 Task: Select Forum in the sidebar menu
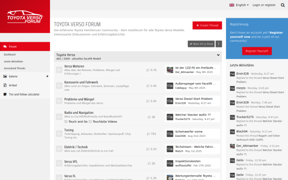point(25,47)
